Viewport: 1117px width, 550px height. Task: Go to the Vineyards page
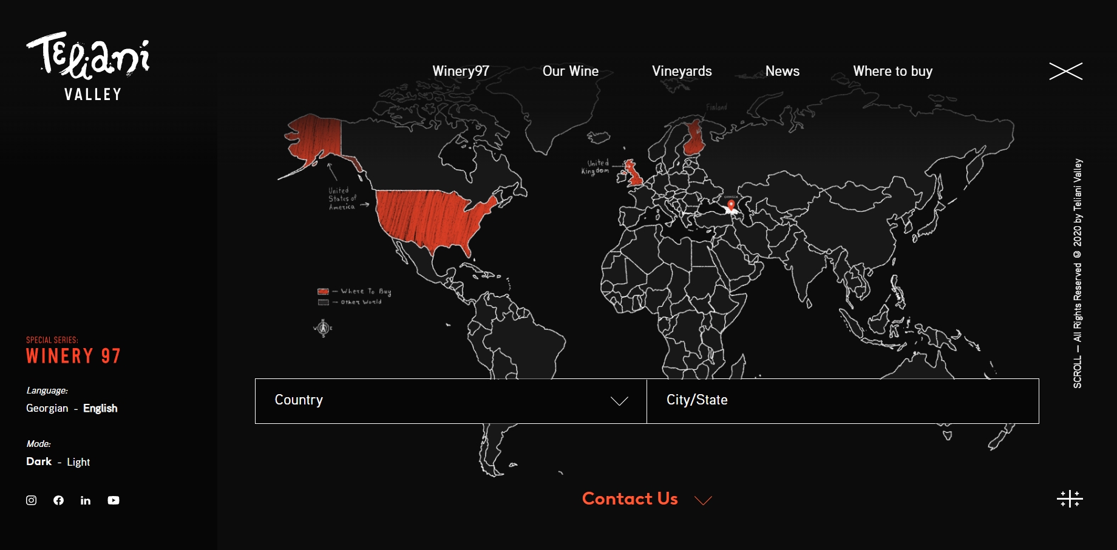coord(682,71)
